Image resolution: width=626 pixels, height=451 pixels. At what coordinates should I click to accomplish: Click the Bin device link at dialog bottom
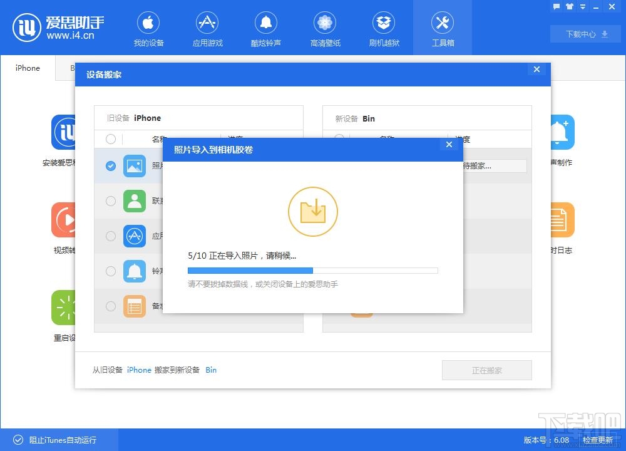tap(211, 370)
